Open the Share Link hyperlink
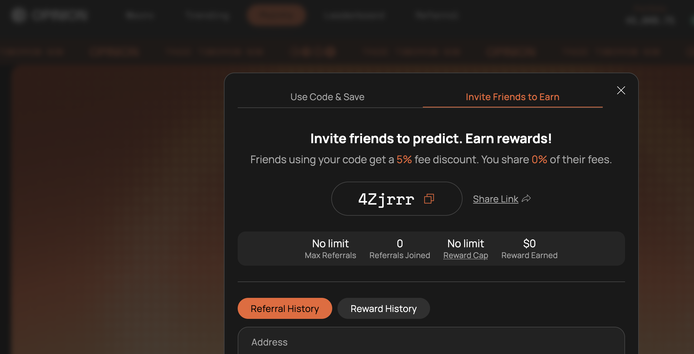The height and width of the screenshot is (354, 694). pos(495,199)
